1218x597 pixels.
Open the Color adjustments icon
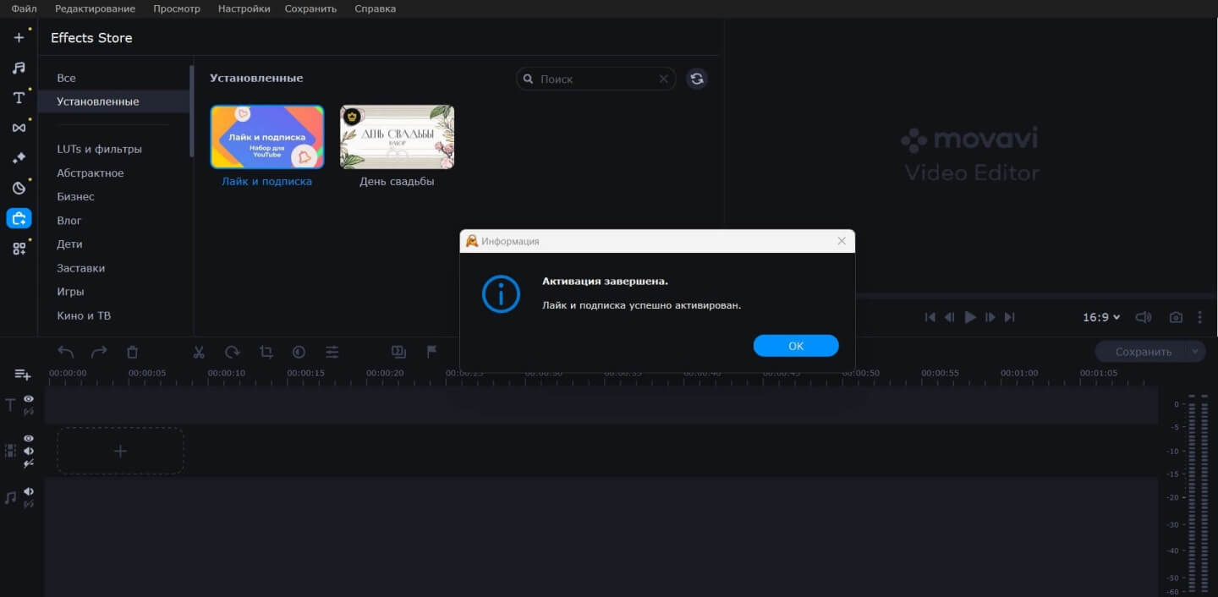pos(299,352)
